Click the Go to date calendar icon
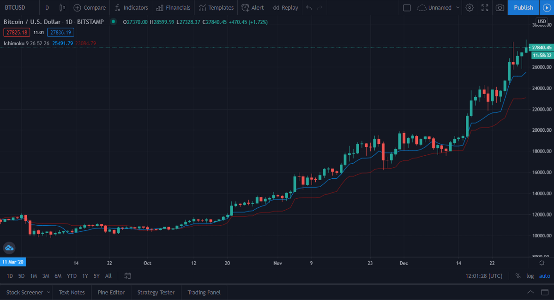The height and width of the screenshot is (300, 554). pyautogui.click(x=128, y=276)
